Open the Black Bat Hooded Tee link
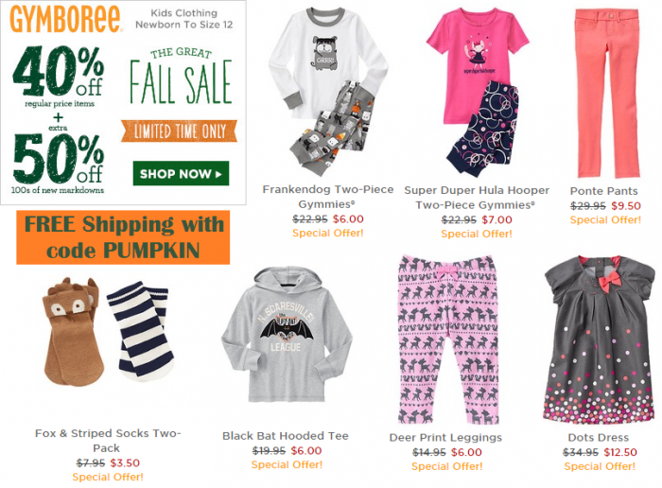 286,436
